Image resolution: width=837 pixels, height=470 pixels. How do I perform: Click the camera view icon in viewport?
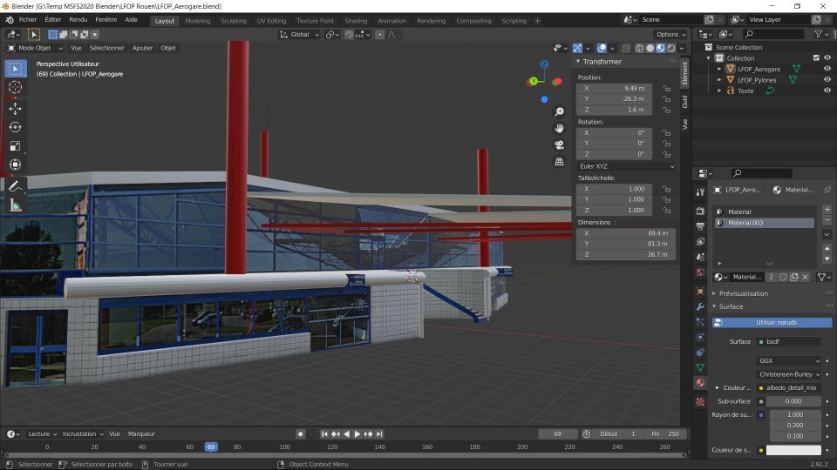pyautogui.click(x=559, y=144)
